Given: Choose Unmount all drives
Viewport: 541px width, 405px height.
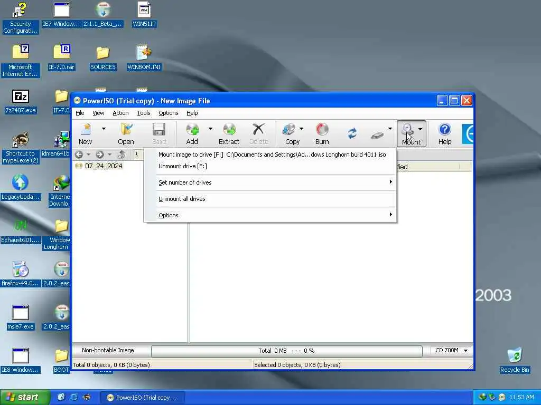Looking at the screenshot, I should (270, 199).
